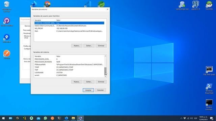Image resolution: width=216 pixels, height=121 pixels.
Task: Open the pgAdmin 4 desktop shortcut
Action: (x=196, y=5)
